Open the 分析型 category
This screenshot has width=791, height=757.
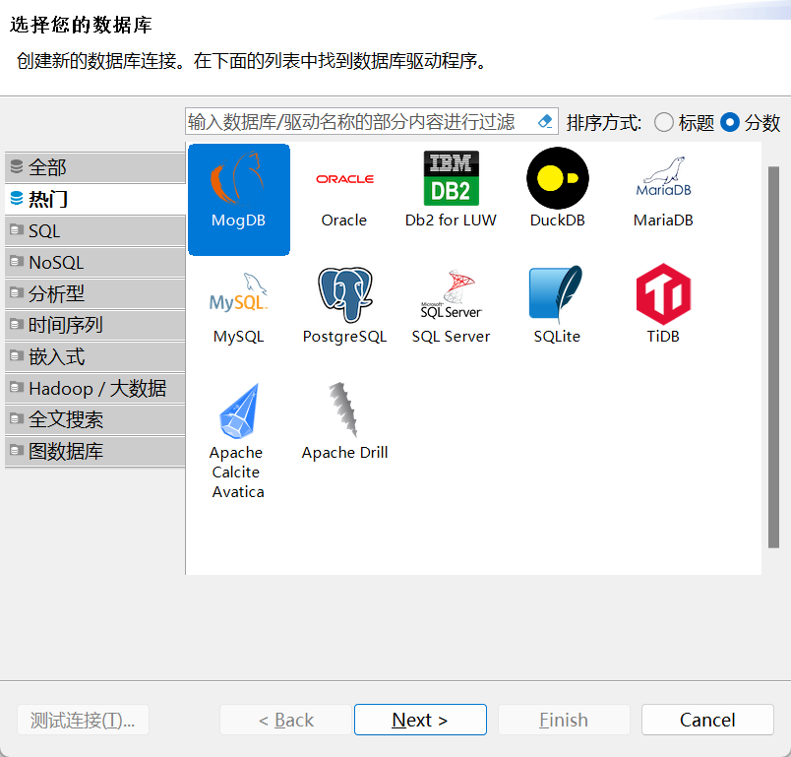[x=95, y=293]
